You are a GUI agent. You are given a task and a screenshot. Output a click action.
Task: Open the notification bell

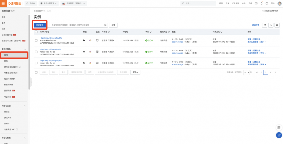(x=261, y=3)
